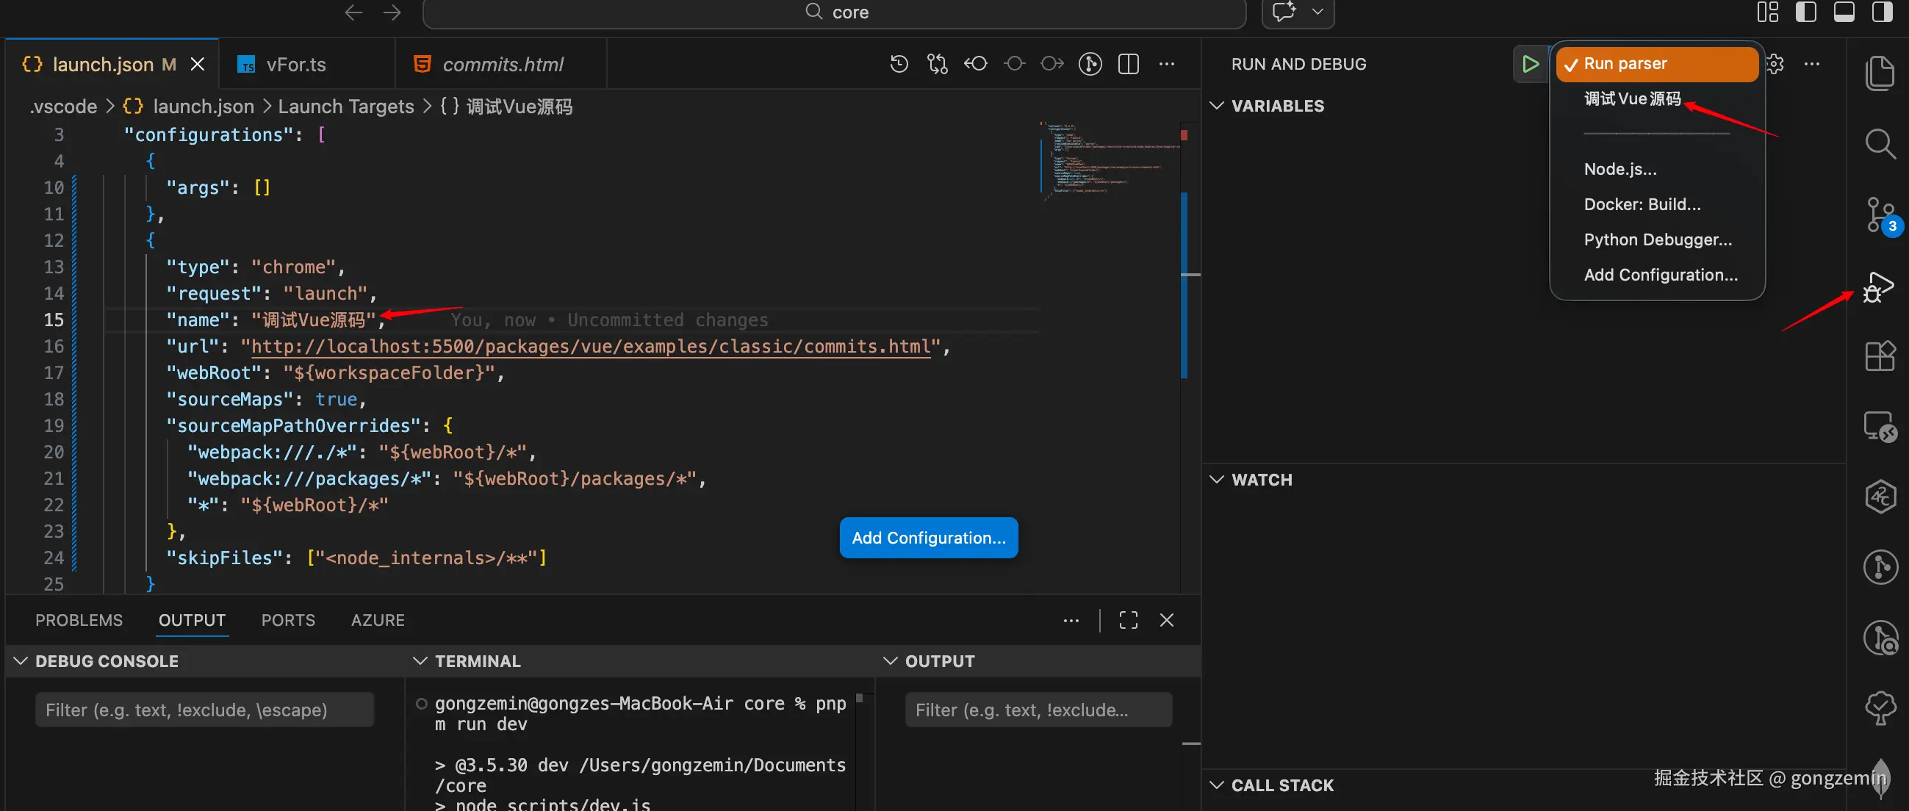Select the 调试Vue源码 configuration in dropdown
This screenshot has width=1909, height=811.
tap(1632, 98)
